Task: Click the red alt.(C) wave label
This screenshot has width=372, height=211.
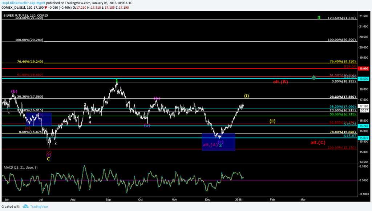Action: click(318, 143)
